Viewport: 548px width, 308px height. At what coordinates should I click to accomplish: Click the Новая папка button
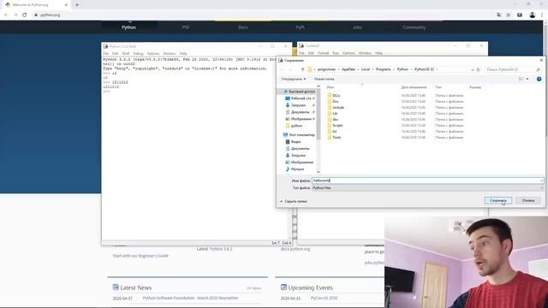coord(324,79)
